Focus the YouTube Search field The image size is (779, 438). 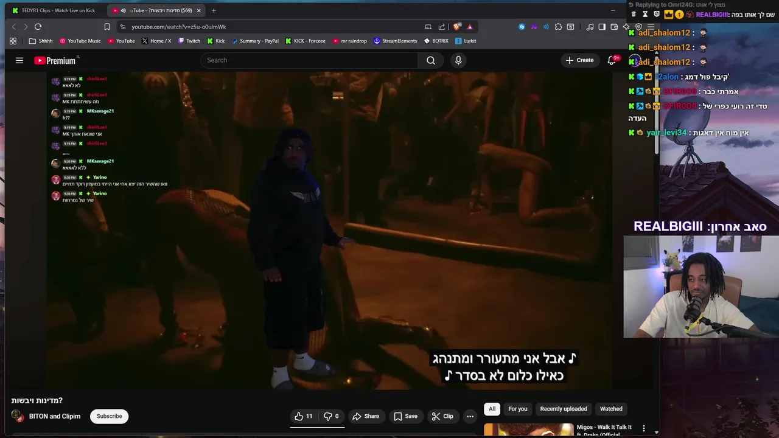point(309,60)
